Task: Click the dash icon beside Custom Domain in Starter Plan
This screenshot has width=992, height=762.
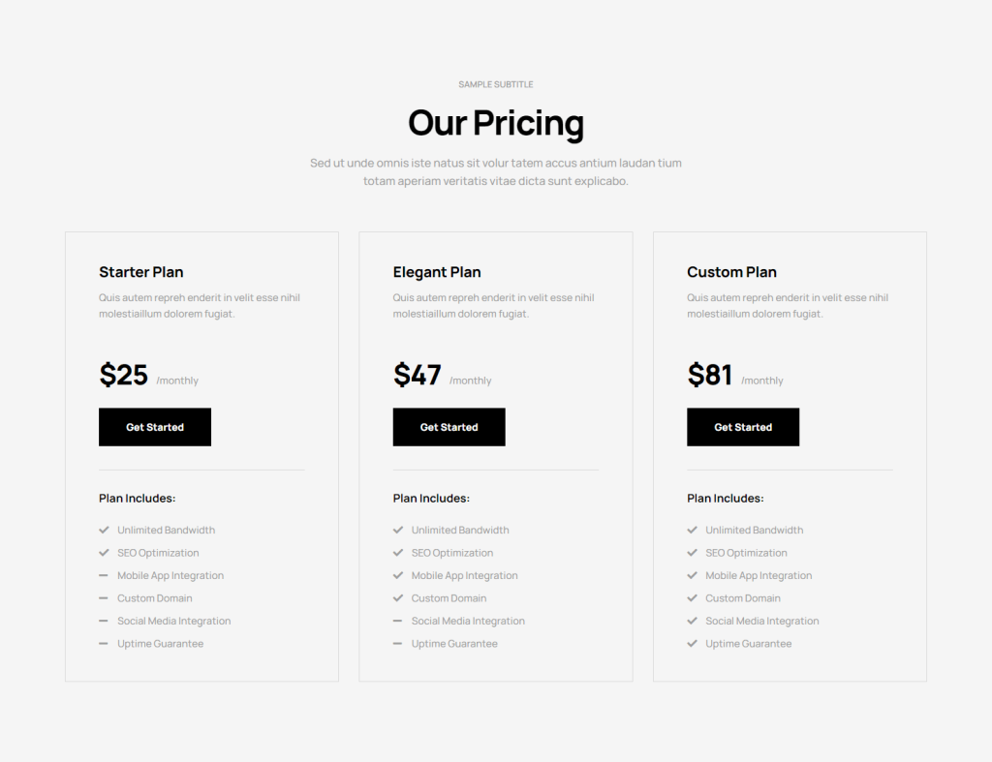Action: 103,597
